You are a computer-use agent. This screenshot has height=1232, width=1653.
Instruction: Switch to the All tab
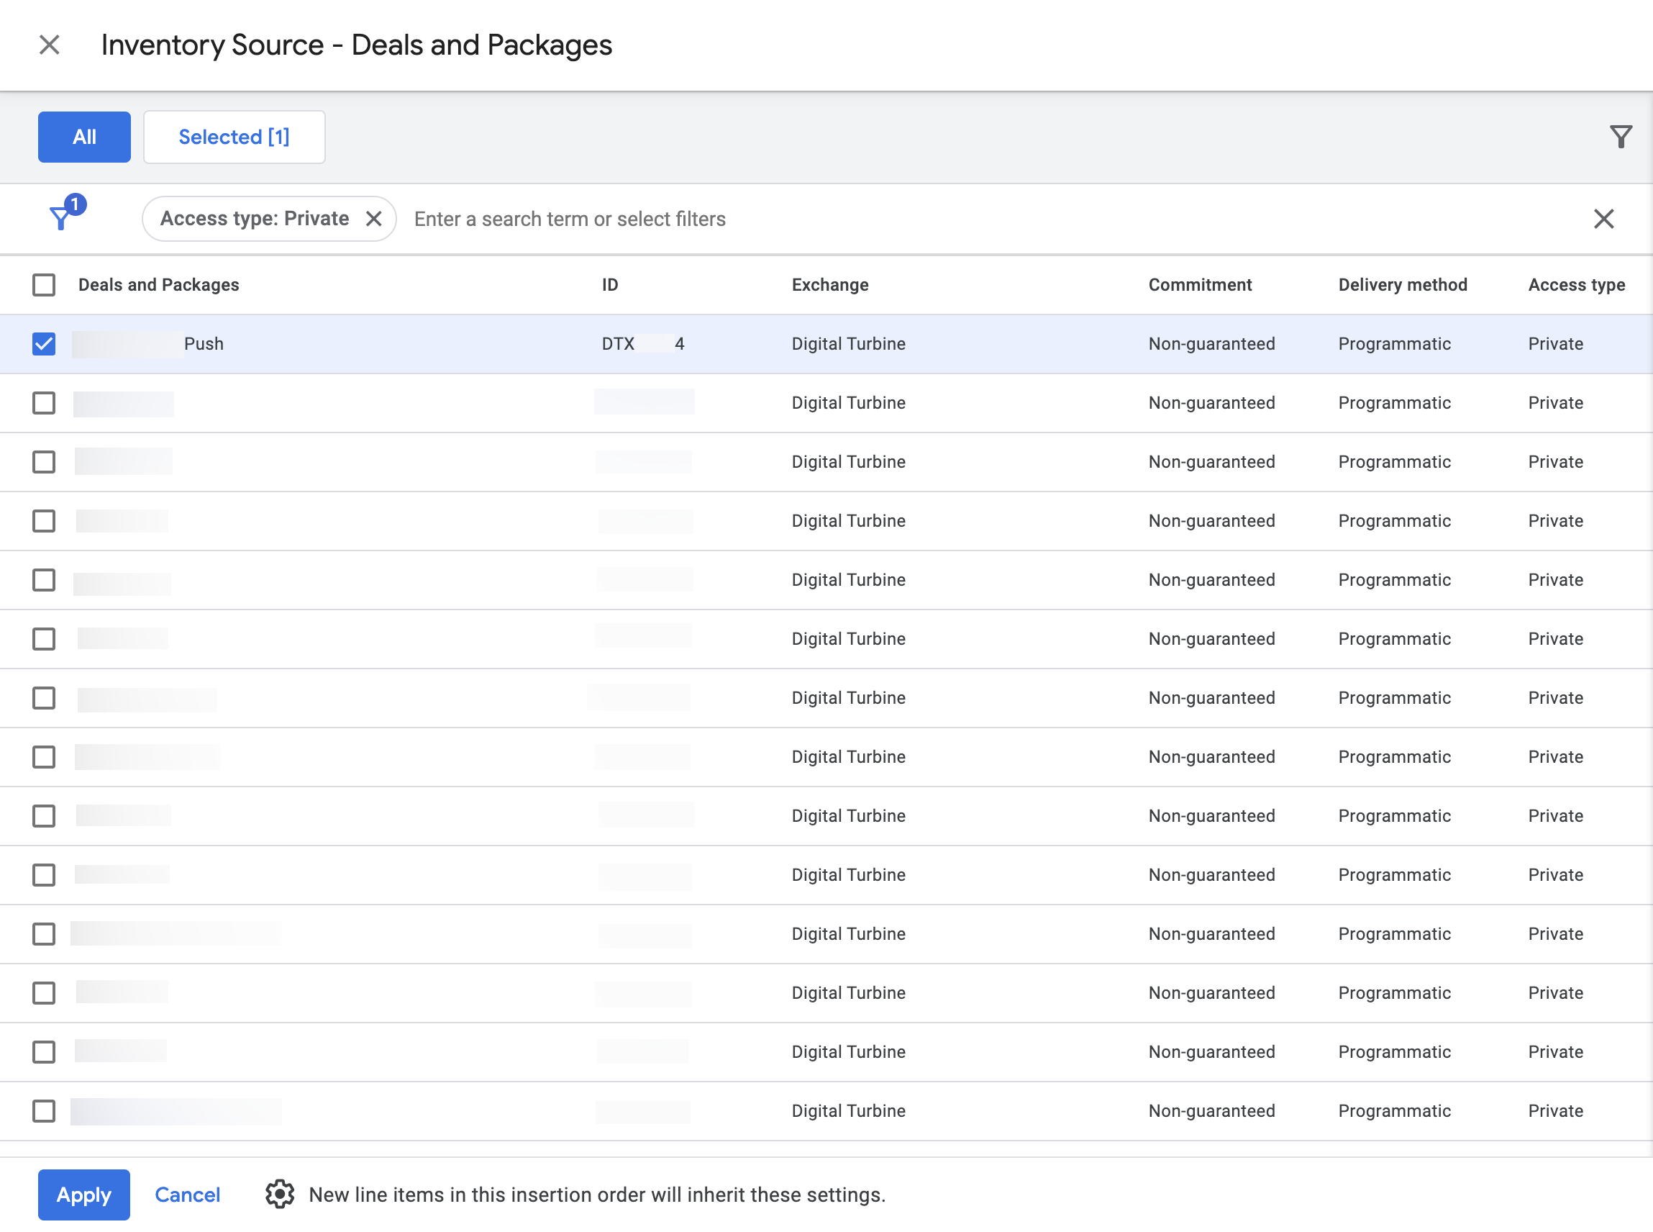point(84,137)
